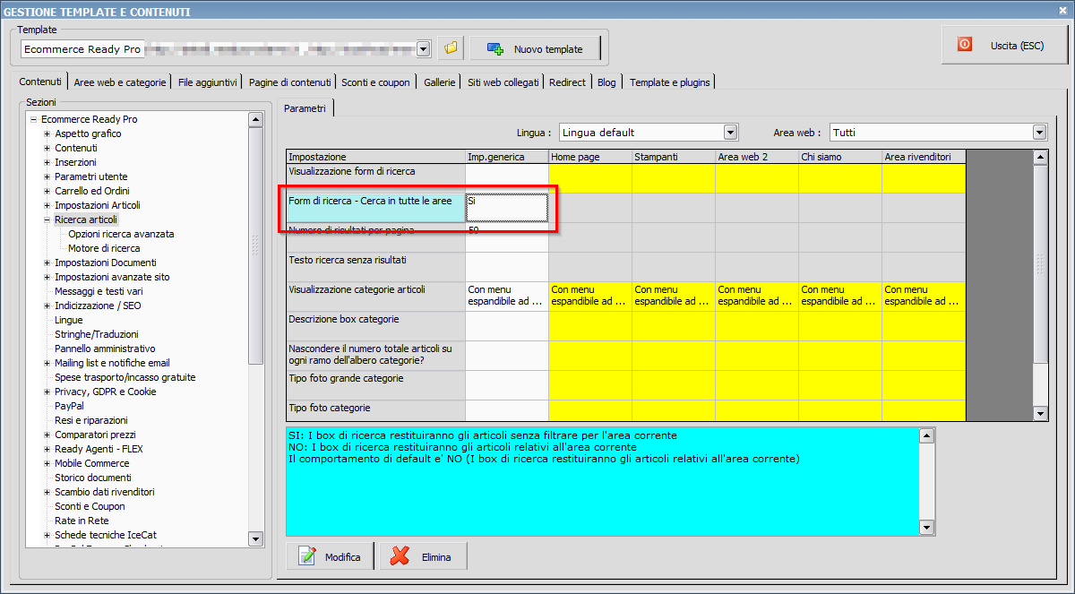
Task: Expand the Aspetto grafico tree node
Action: coord(47,133)
